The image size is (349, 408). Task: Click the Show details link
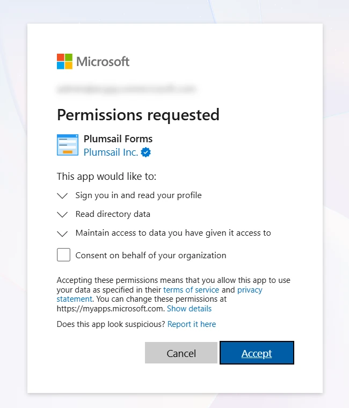pyautogui.click(x=189, y=309)
